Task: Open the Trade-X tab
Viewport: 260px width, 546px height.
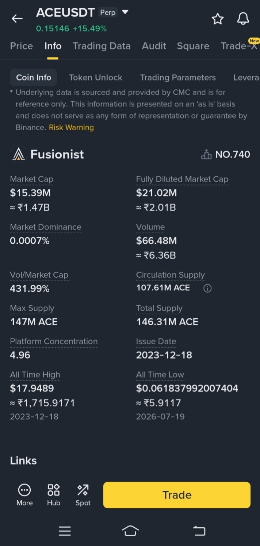Action: tap(240, 45)
